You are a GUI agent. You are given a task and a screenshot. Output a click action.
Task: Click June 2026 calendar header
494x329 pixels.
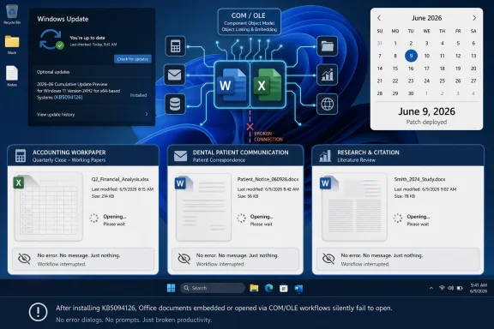426,18
